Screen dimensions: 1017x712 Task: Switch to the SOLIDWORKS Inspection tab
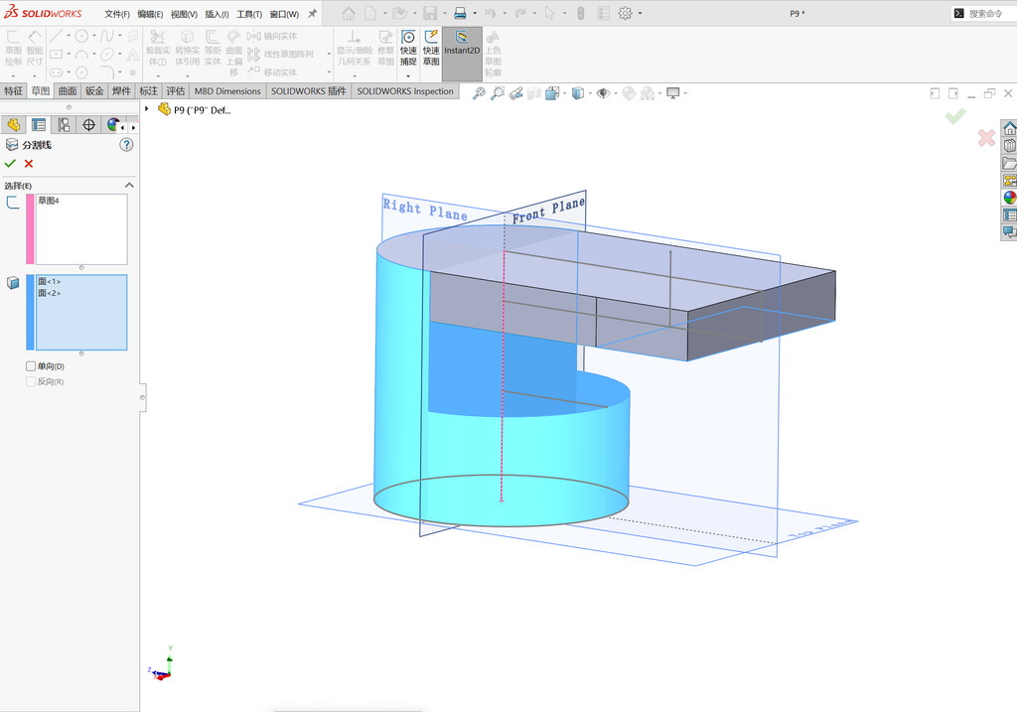click(x=405, y=90)
